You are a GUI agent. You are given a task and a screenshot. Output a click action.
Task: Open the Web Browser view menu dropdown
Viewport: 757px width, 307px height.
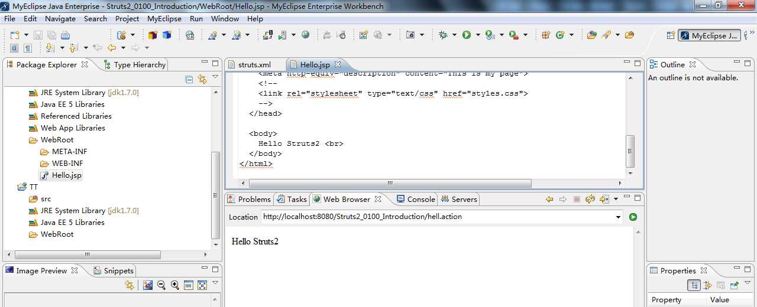pos(616,200)
